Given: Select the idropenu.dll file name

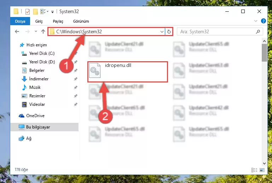Looking at the screenshot, I should [118, 65].
